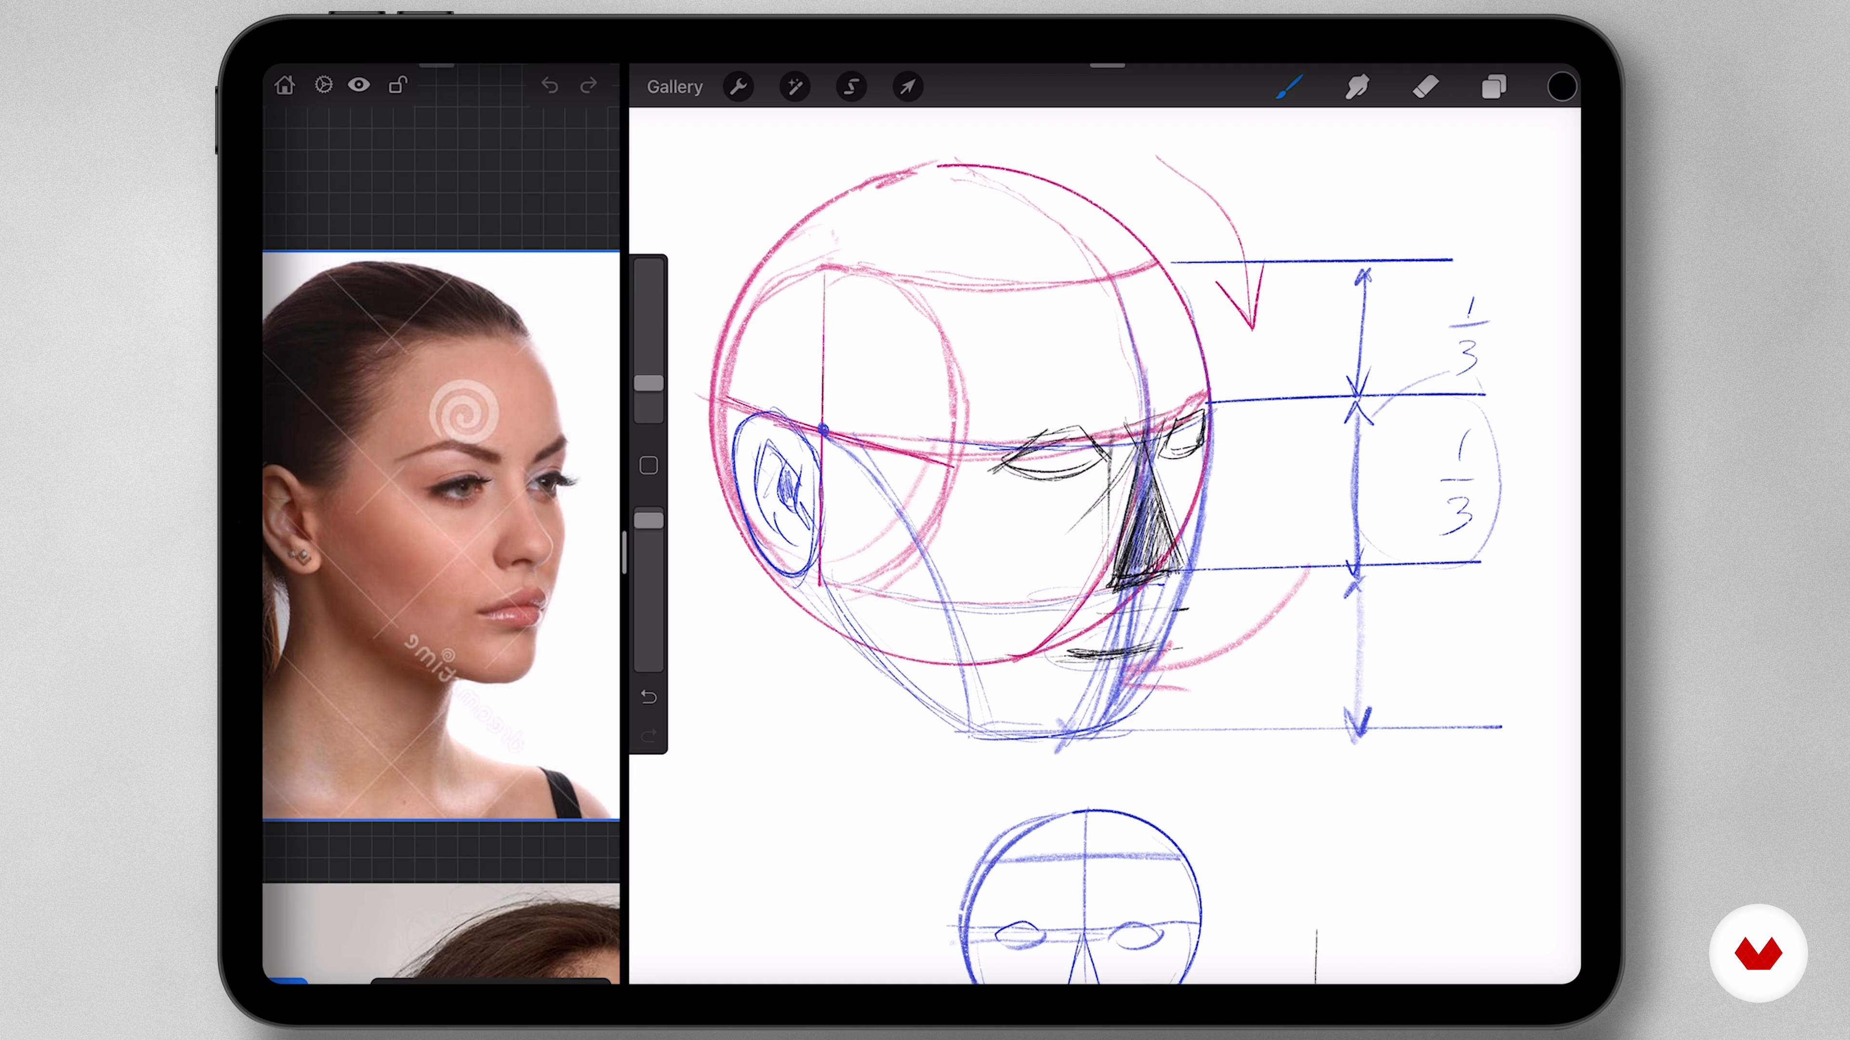Adjust the brush size slider handle
The image size is (1850, 1040).
click(x=648, y=383)
